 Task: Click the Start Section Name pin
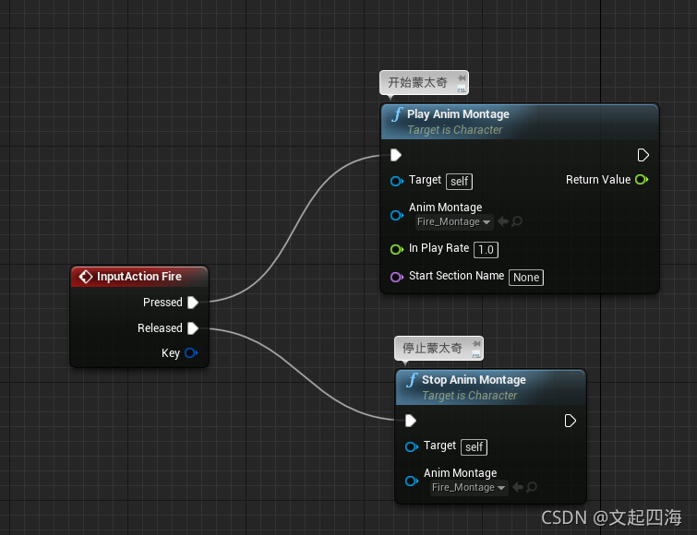[x=397, y=277]
